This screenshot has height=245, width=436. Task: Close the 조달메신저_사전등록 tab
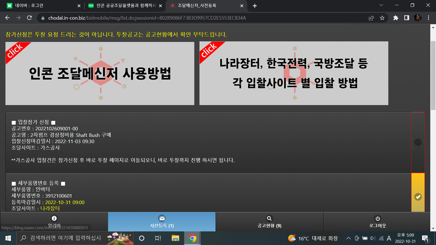pos(242,6)
